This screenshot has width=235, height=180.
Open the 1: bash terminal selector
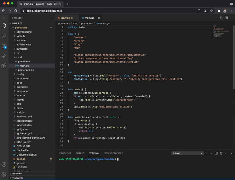[x=188, y=153]
